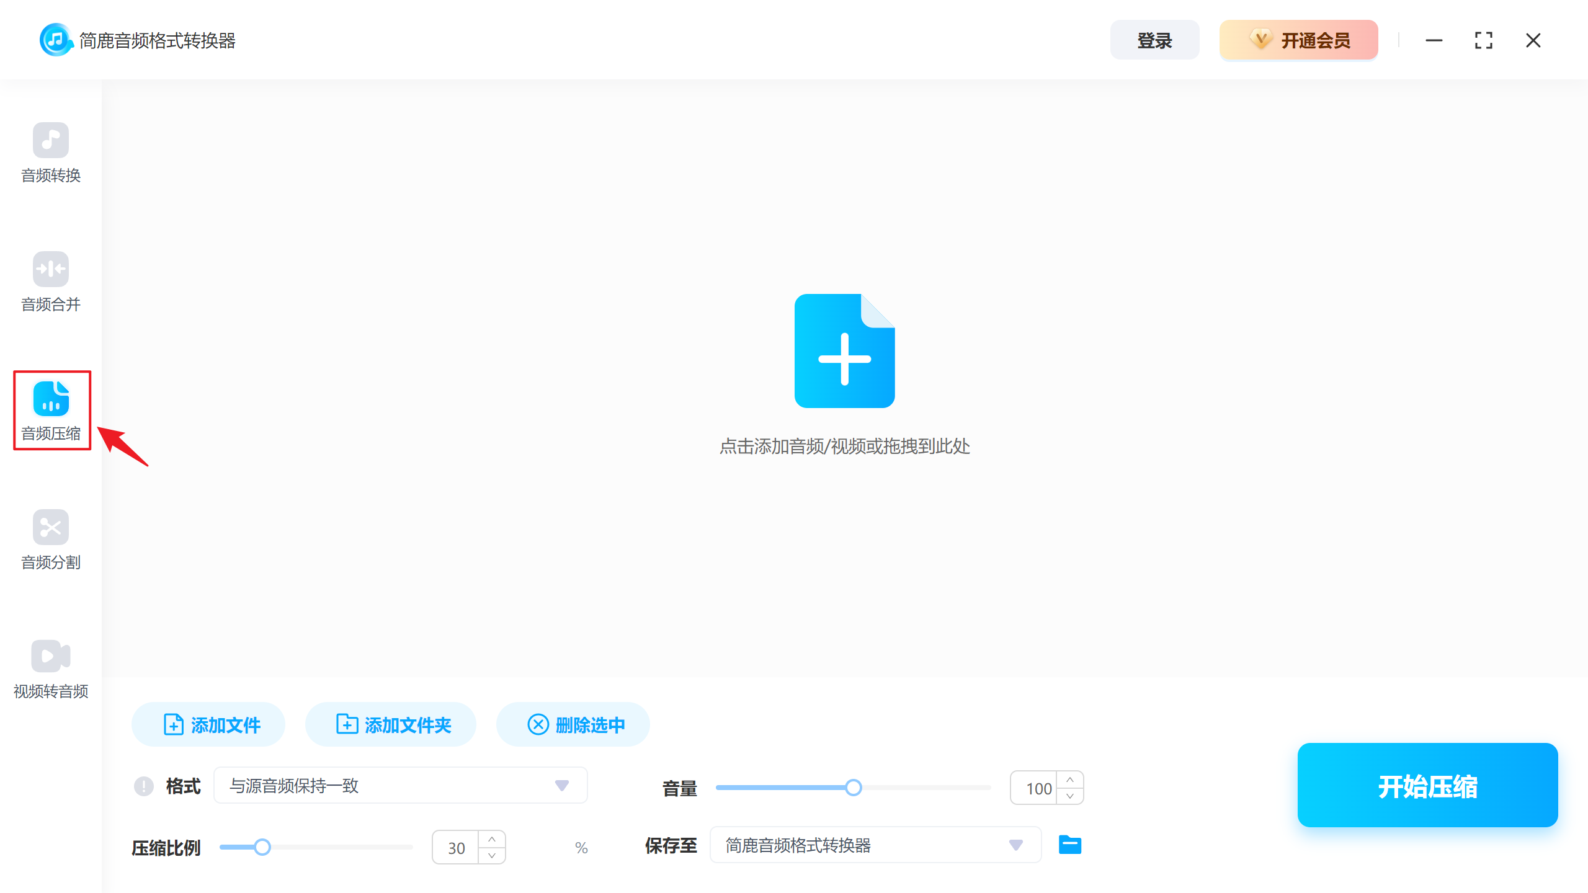Click 添加文件 to add files
This screenshot has height=893, width=1588.
coord(208,724)
